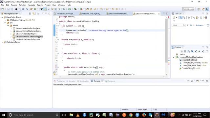Collapse the basics package node
The height and width of the screenshot is (118, 210).
pos(8,26)
